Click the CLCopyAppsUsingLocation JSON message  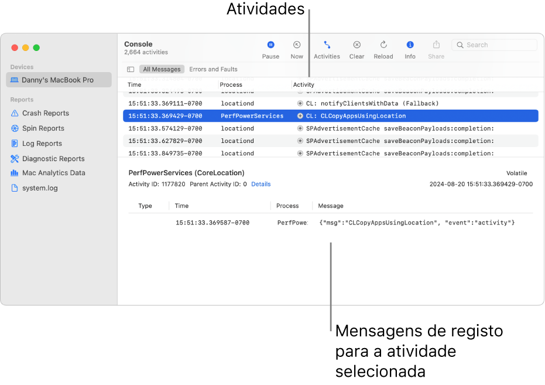[x=417, y=223]
